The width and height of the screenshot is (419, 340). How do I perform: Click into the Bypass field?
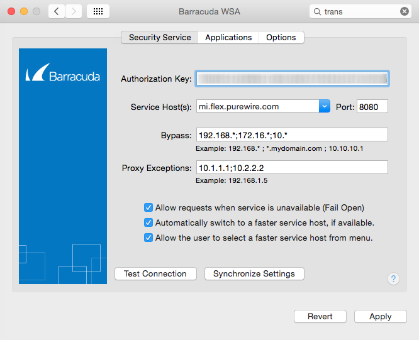click(292, 134)
